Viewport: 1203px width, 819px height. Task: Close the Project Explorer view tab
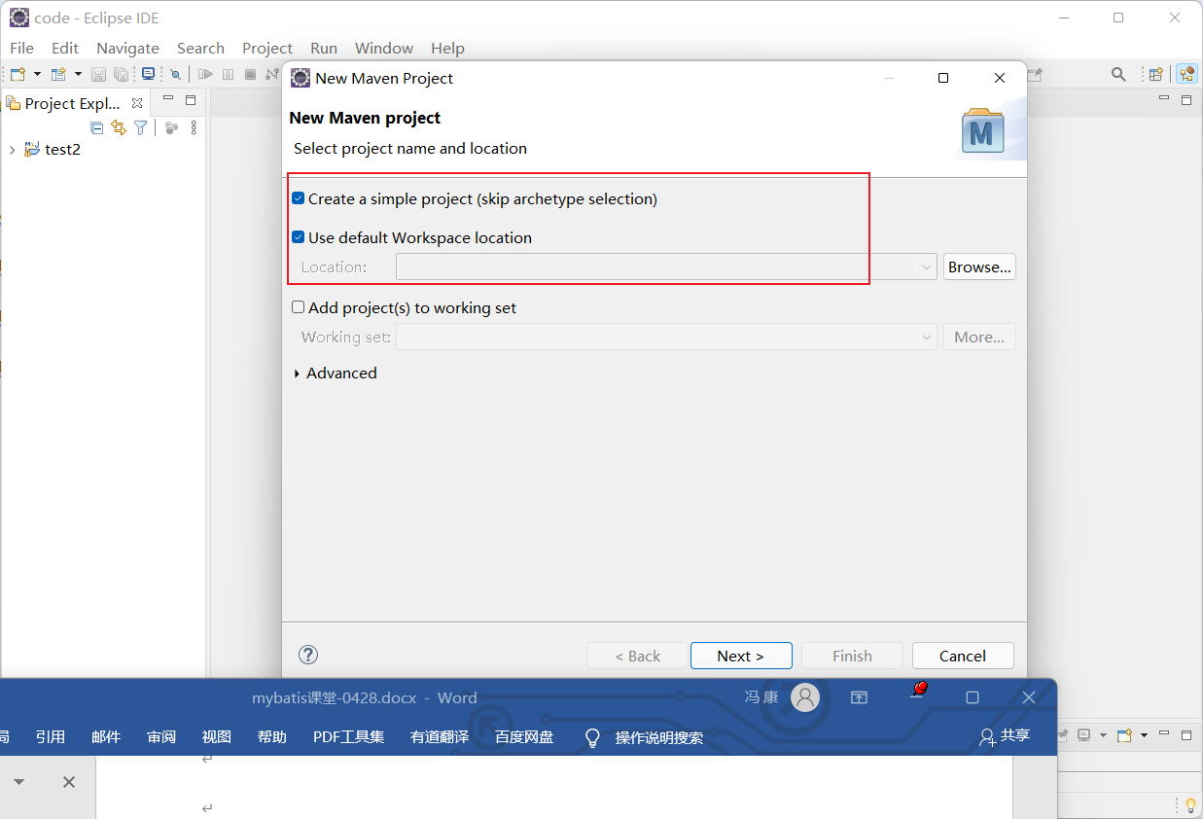pos(137,102)
